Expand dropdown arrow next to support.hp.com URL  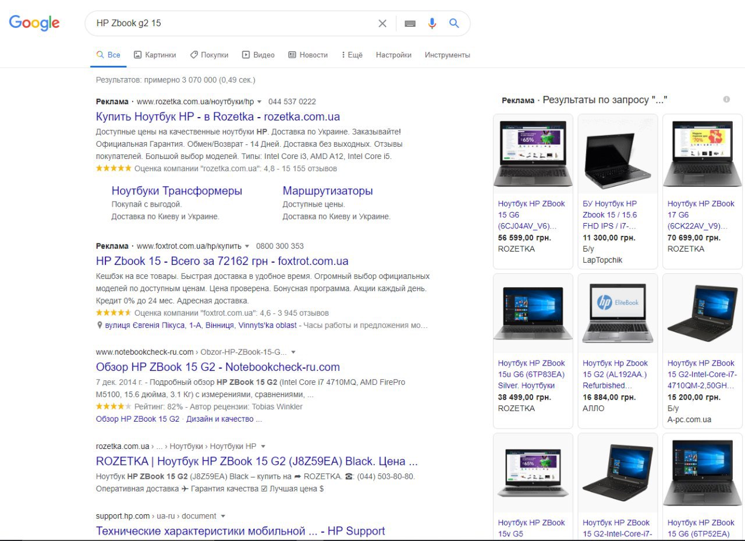(x=223, y=517)
